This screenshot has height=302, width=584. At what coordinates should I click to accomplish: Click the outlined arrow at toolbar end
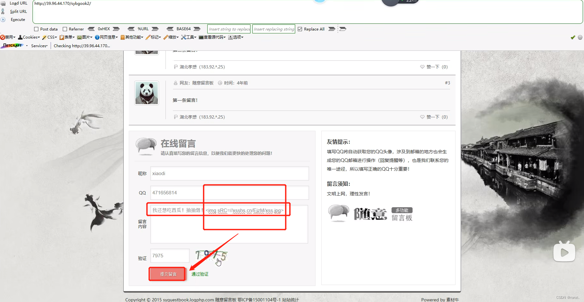tap(343, 29)
